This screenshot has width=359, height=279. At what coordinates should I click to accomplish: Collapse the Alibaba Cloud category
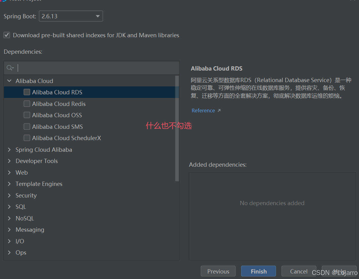click(9, 81)
